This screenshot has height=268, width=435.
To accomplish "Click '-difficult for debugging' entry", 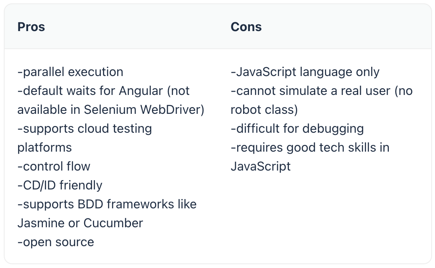I will [297, 129].
